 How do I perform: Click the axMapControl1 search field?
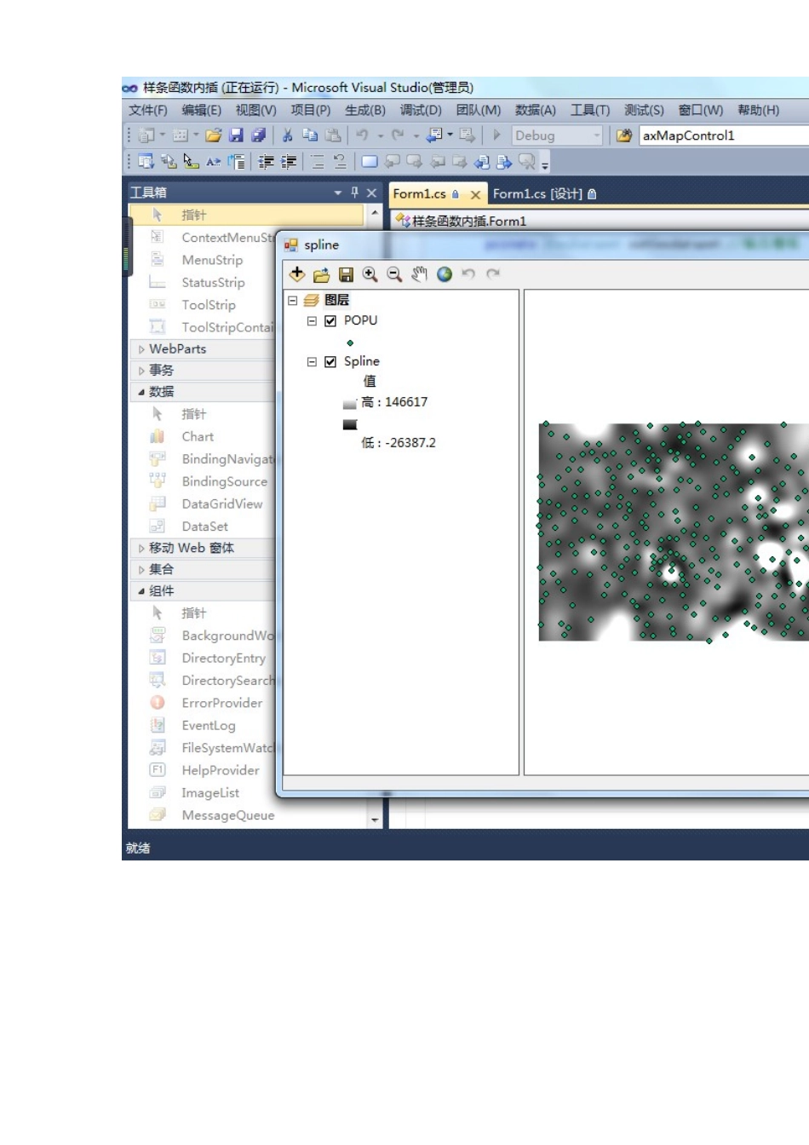(724, 135)
